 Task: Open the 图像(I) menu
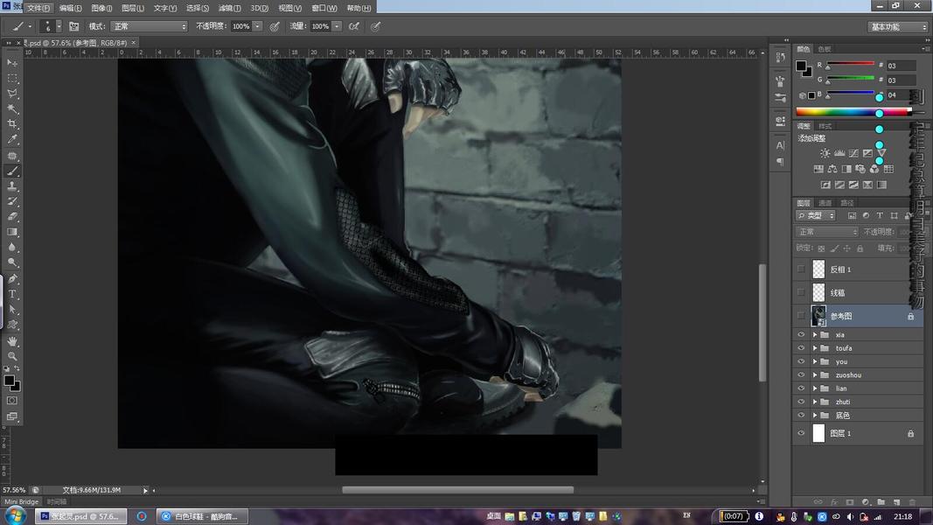(x=101, y=9)
